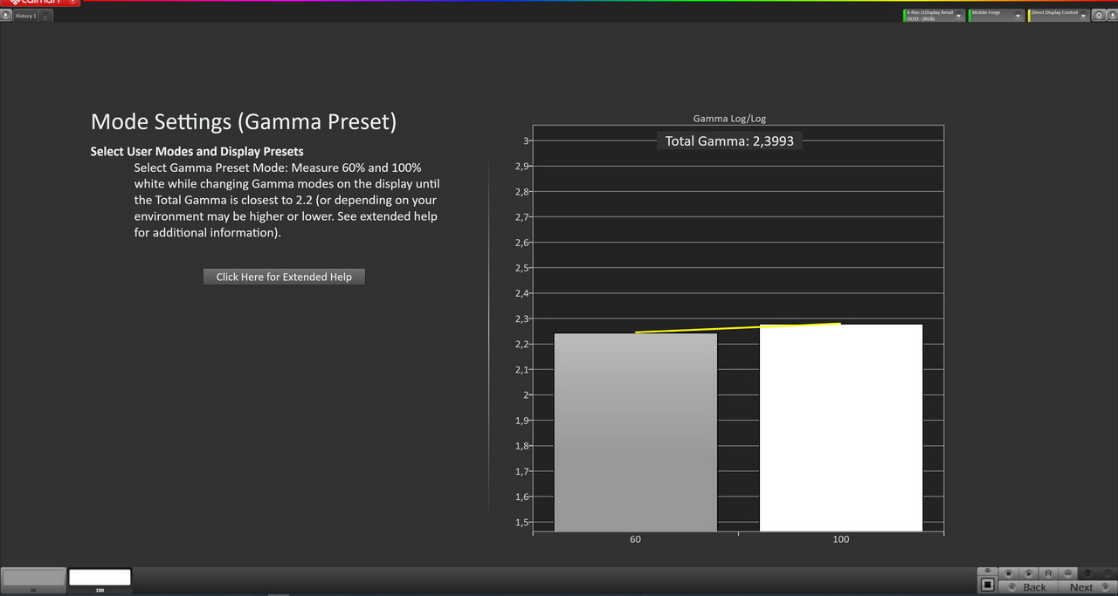The height and width of the screenshot is (596, 1118).
Task: Select the 100% white patch swatch
Action: click(x=100, y=578)
